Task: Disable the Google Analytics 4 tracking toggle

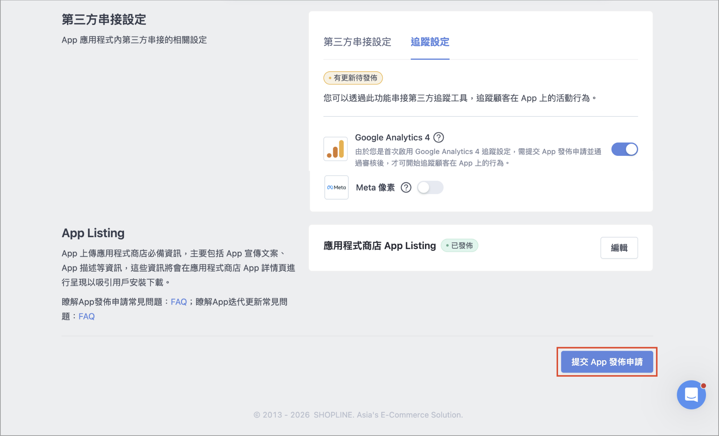Action: pos(625,149)
